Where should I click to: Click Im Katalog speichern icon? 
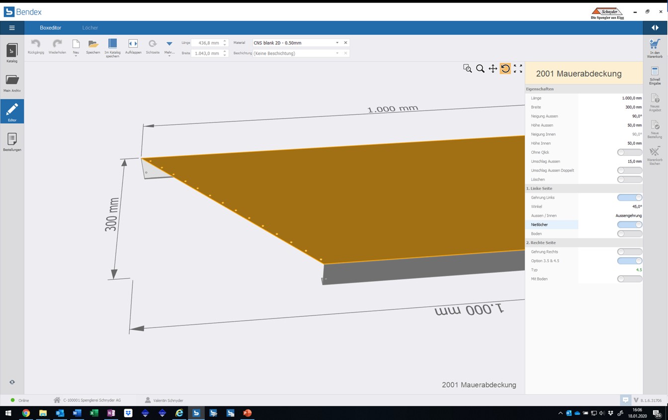[112, 44]
